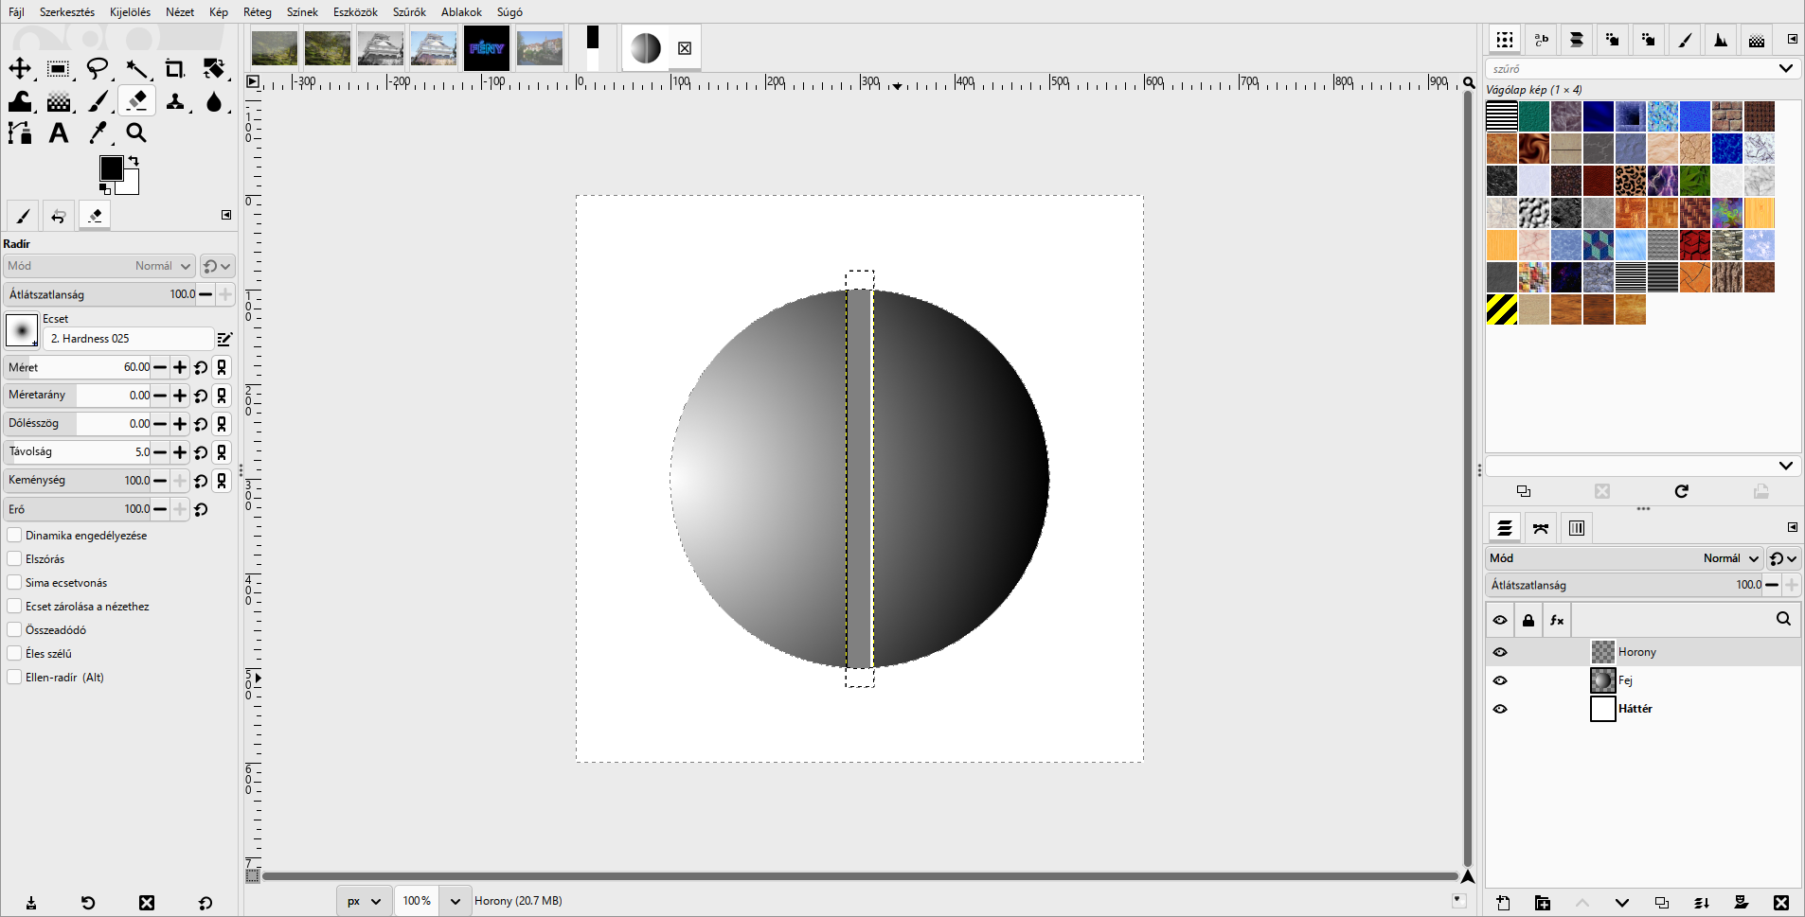The height and width of the screenshot is (917, 1805).
Task: Open the tool Mód Normál dropdown
Action: pos(98,266)
